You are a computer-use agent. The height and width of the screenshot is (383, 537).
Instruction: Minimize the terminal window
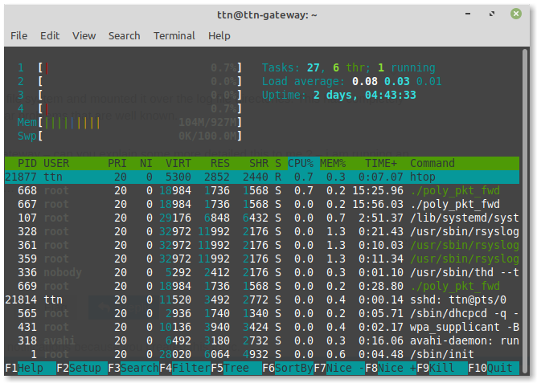pos(468,14)
